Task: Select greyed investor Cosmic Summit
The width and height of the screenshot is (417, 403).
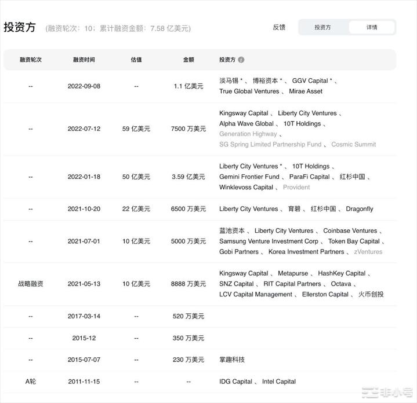Action: 353,144
